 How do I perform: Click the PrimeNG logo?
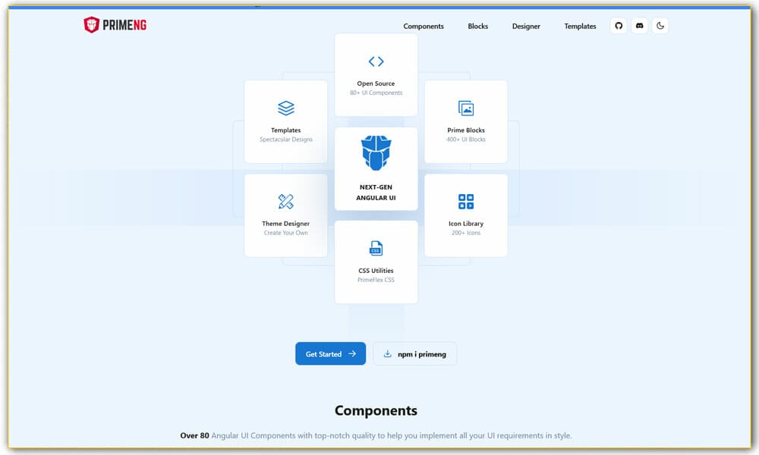(x=115, y=26)
